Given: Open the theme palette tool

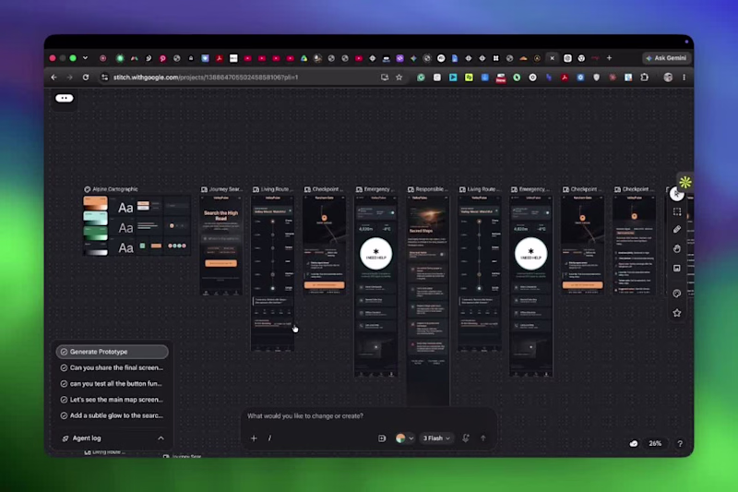Looking at the screenshot, I should click(677, 294).
